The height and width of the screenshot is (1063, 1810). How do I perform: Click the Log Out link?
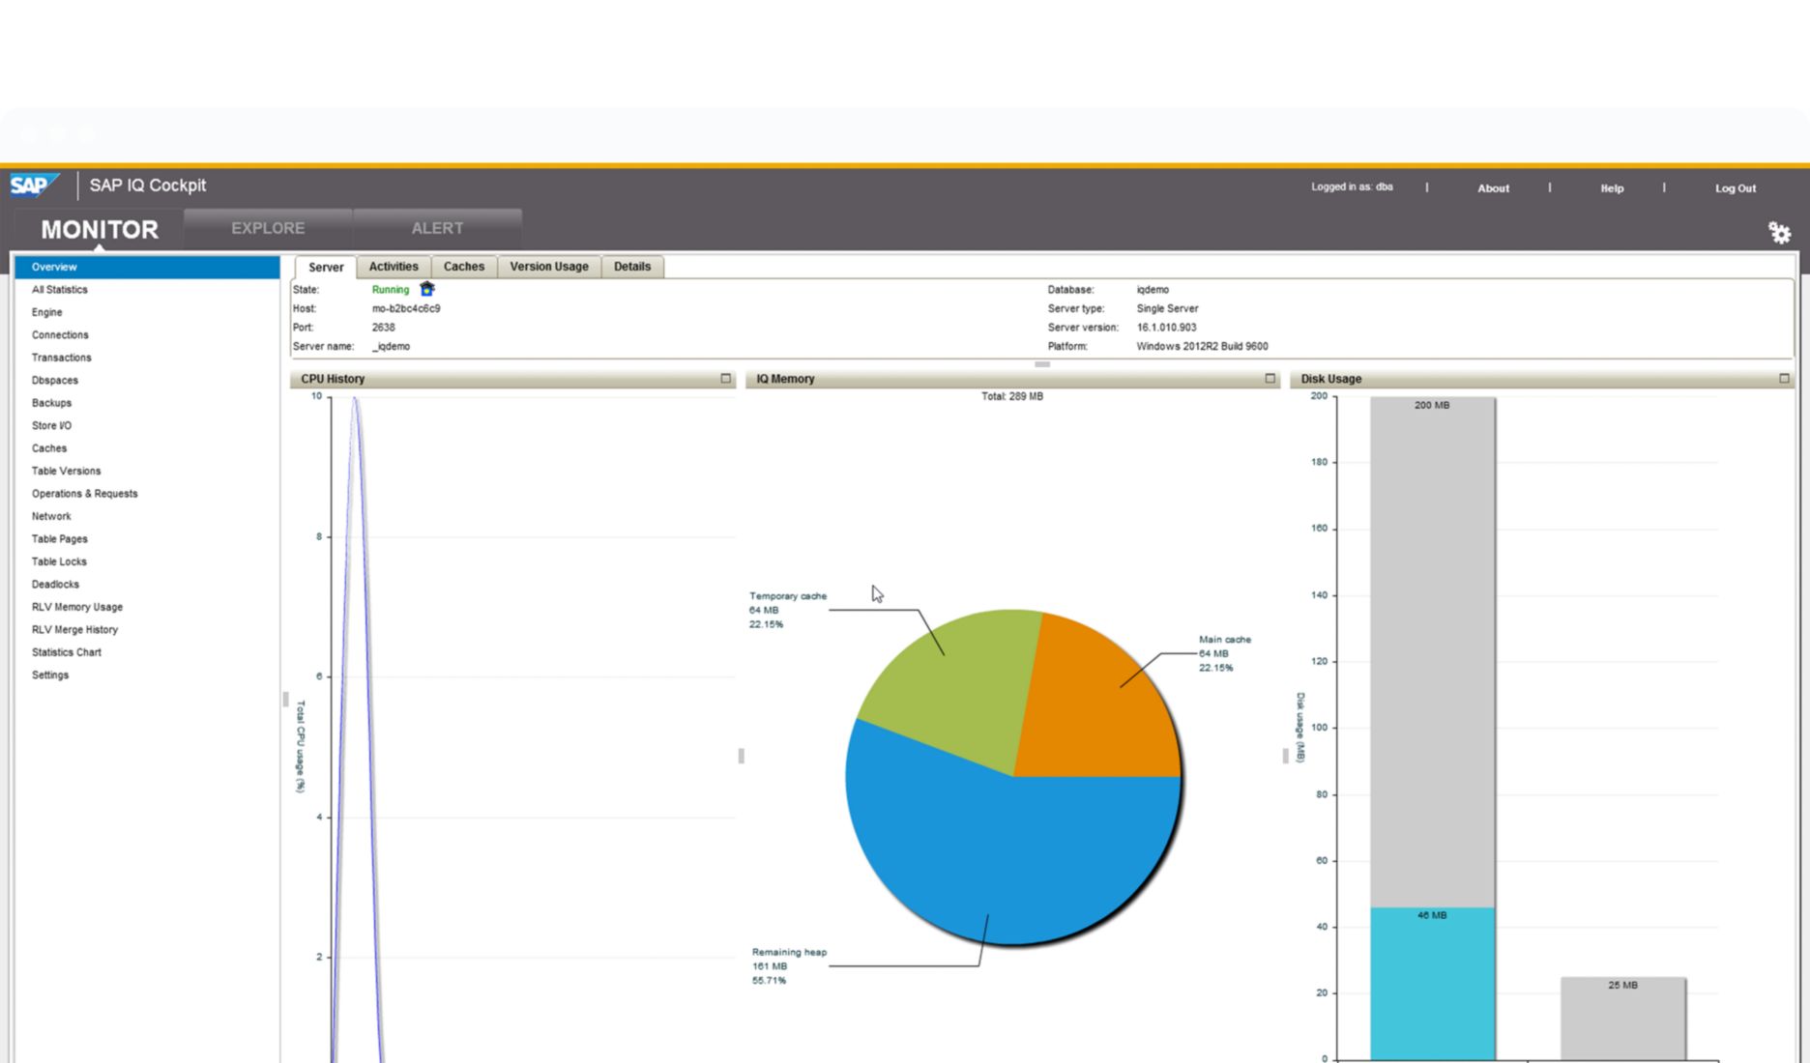[x=1734, y=187]
